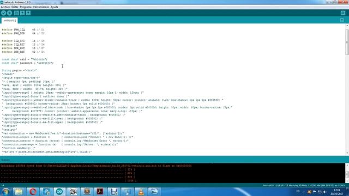This screenshot has height=196, width=349.
Task: Open the Adobe Acrobat taskbar icon
Action: click(x=100, y=192)
